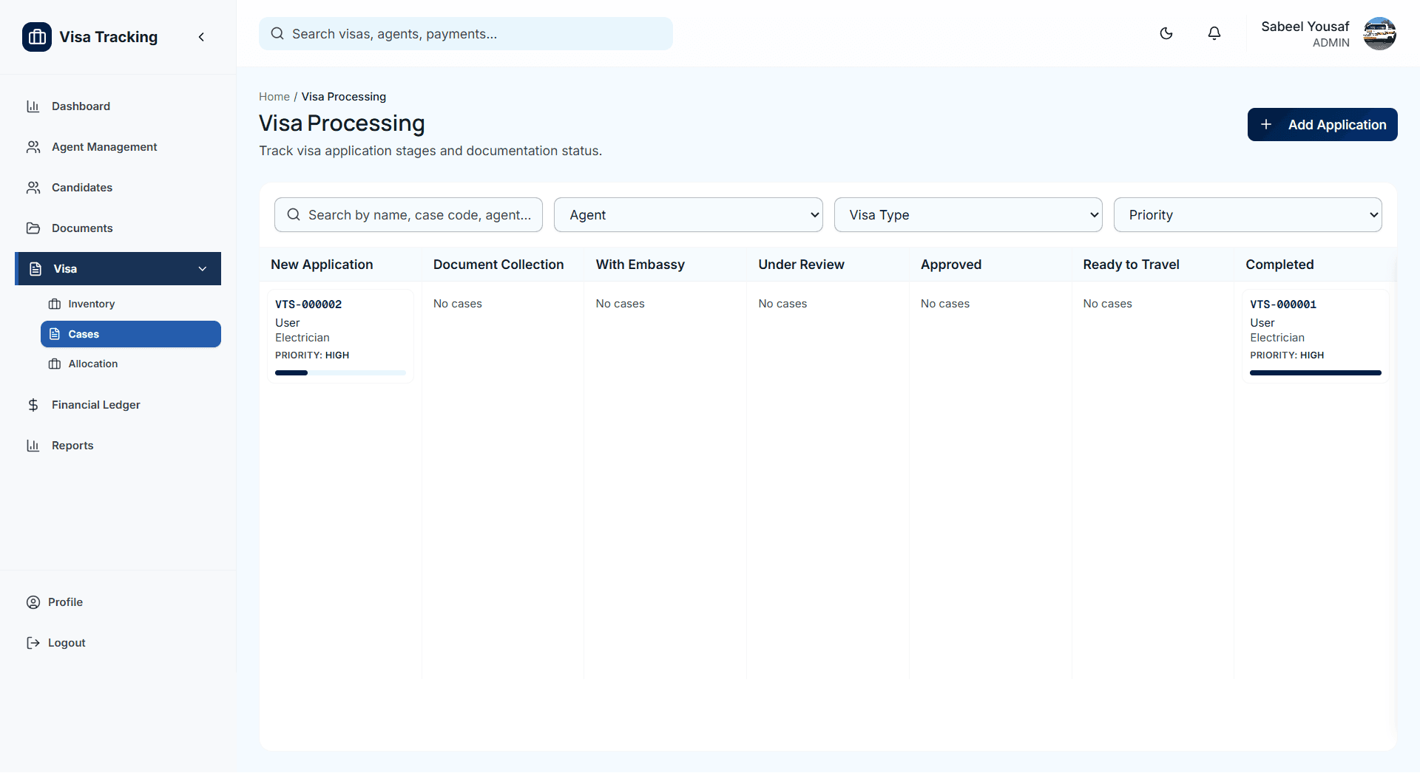Click PRIORITY: HIGH on card VTS-000002
Viewport: 1420px width, 773px height.
pyautogui.click(x=312, y=355)
